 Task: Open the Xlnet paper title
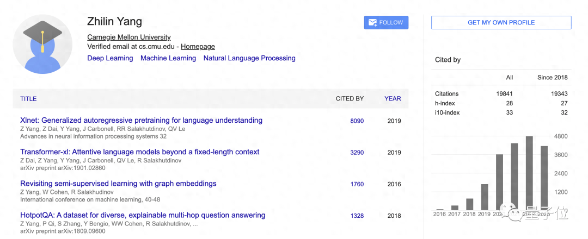141,121
